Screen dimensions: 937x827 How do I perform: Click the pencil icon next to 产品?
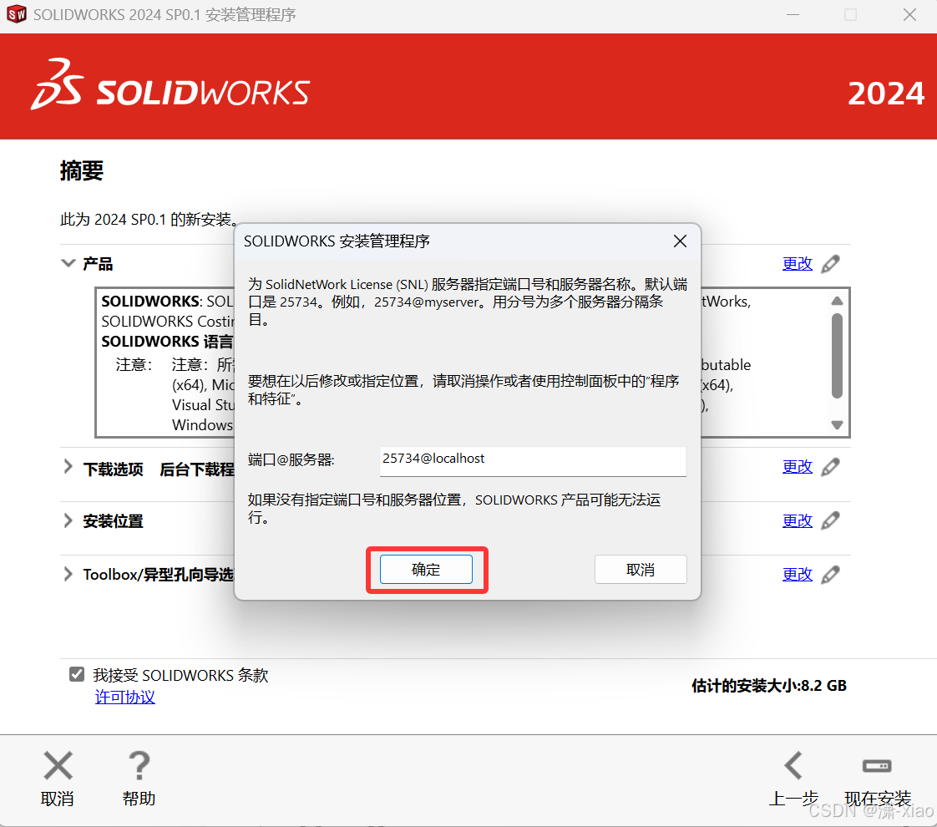[x=831, y=263]
